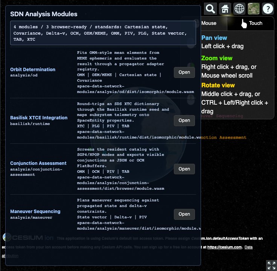Click the Pan view heading
The width and height of the screenshot is (277, 271).
214,38
